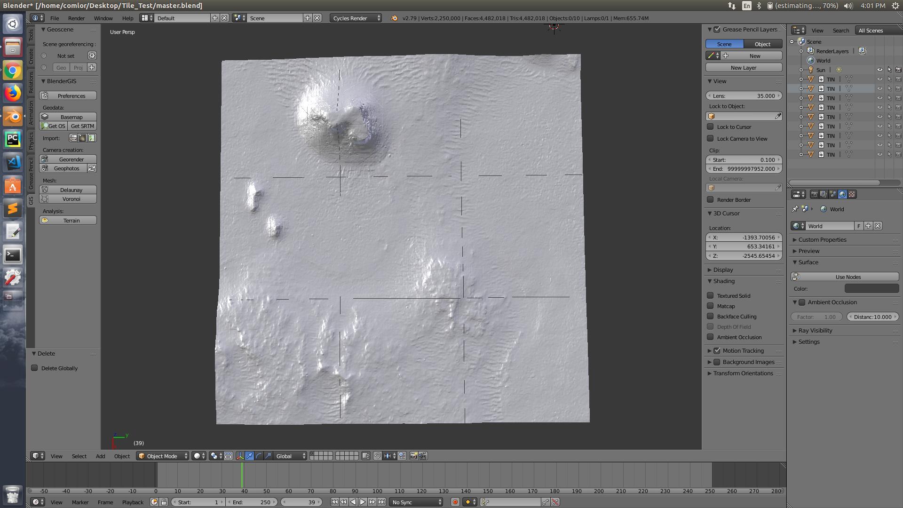The height and width of the screenshot is (508, 903).
Task: Expand the Ray Visibility panel
Action: pyautogui.click(x=795, y=330)
